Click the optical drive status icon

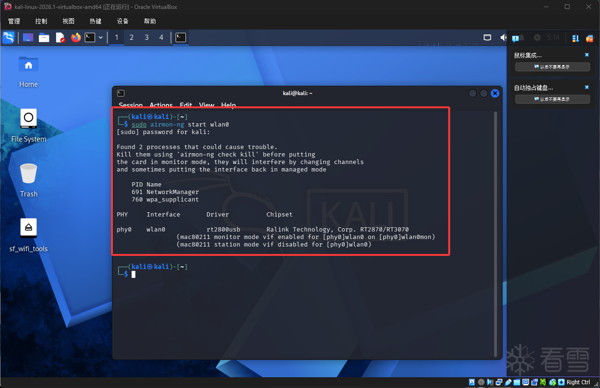pyautogui.click(x=481, y=382)
